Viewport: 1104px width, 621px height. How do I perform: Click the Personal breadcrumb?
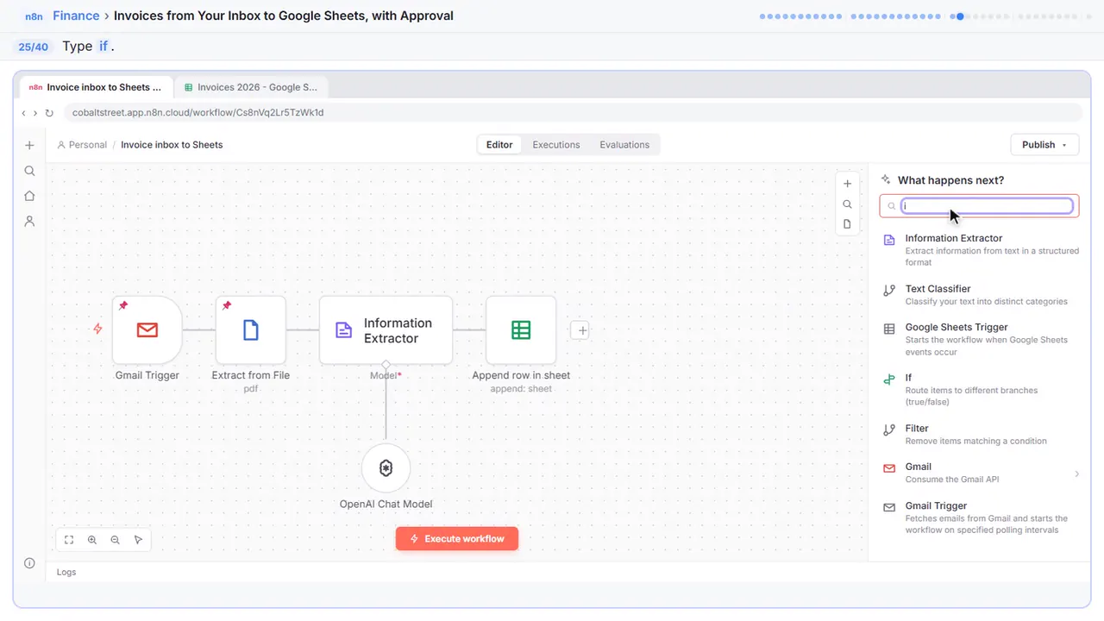[82, 145]
